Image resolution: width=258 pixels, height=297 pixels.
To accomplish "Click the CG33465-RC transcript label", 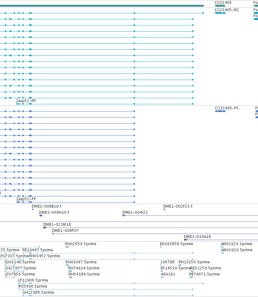I will pyautogui.click(x=226, y=10).
